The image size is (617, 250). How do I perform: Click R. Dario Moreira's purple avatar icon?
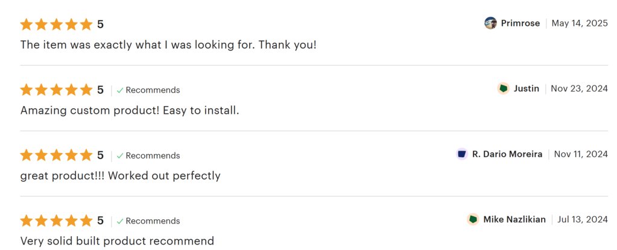click(462, 154)
